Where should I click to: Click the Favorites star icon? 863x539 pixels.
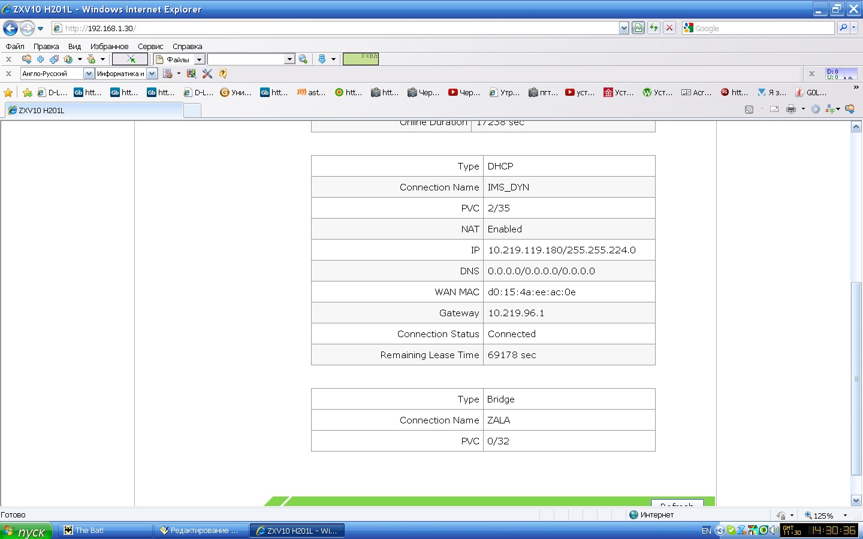coord(8,92)
